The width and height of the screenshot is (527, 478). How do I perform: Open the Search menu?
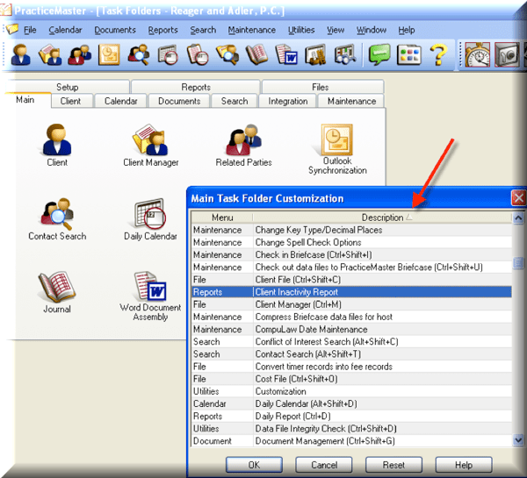coord(203,30)
